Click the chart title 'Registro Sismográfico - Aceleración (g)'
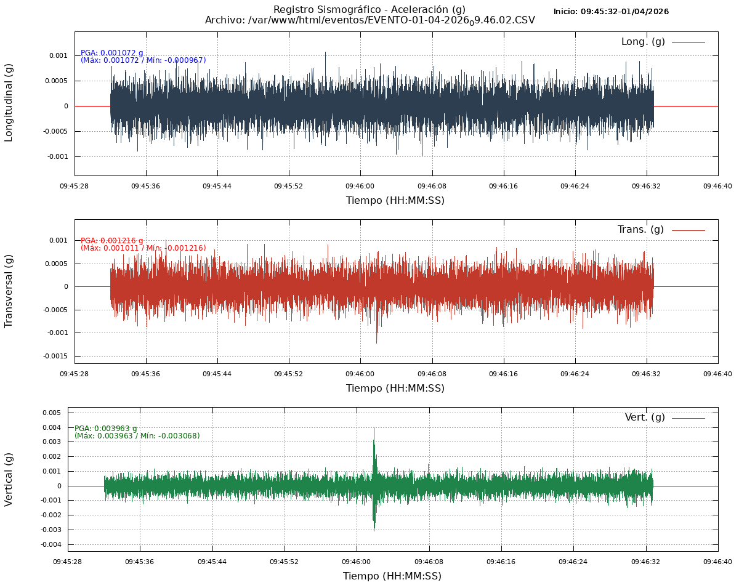Screen dimensions: 739x585 [369, 9]
